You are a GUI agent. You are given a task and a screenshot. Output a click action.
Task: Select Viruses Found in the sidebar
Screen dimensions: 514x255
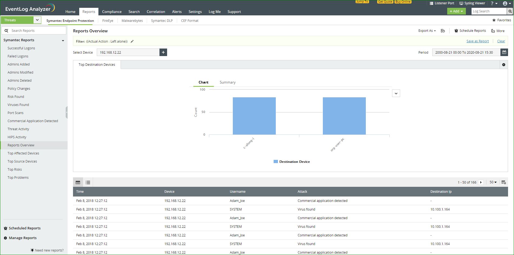18,105
